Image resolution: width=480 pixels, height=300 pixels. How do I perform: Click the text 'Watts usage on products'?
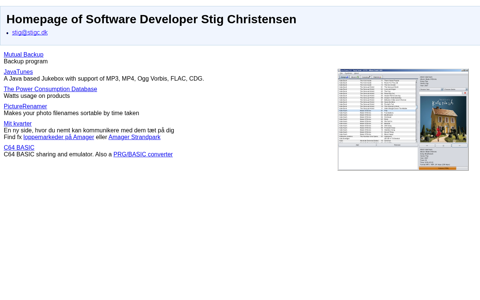click(x=37, y=96)
